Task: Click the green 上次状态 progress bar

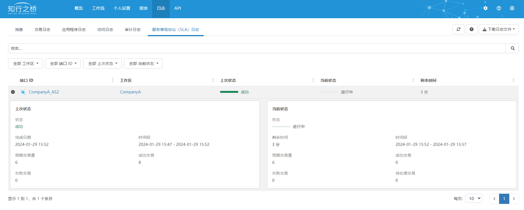Action: click(229, 92)
